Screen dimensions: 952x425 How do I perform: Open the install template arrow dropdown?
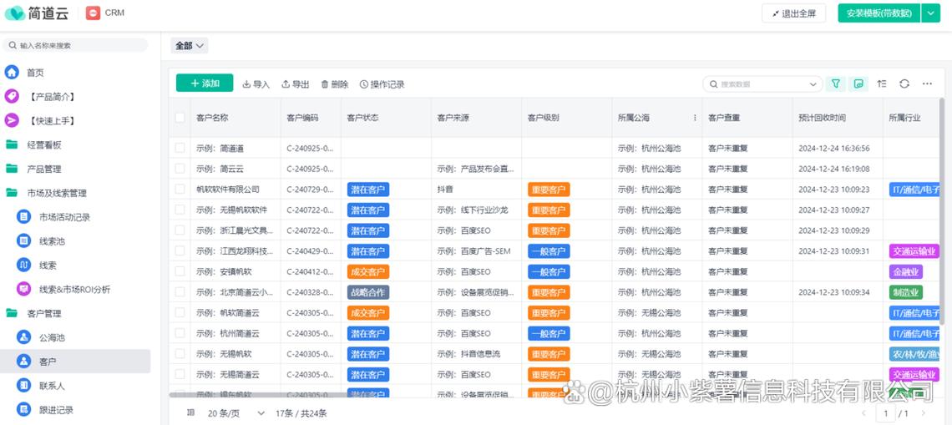tap(931, 13)
